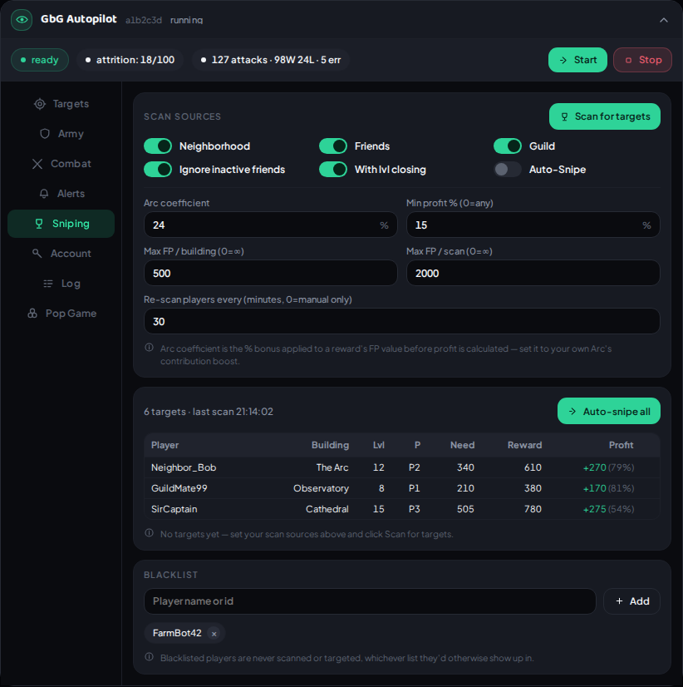Focus the Max FP / scan field
The image size is (683, 687).
[x=533, y=273]
